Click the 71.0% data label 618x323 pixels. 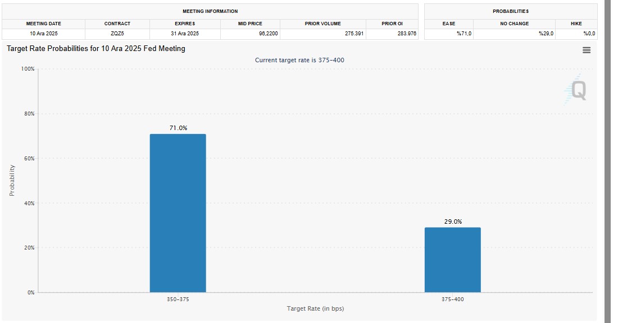[x=178, y=128]
